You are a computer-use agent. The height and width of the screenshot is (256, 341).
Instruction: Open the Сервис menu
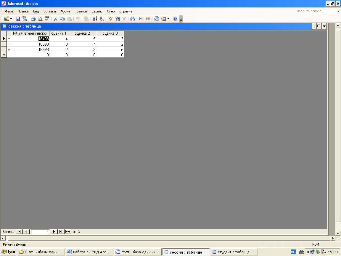[97, 11]
